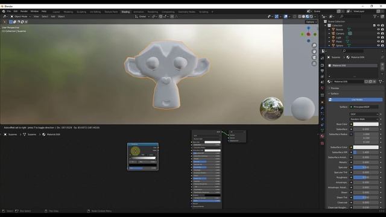The image size is (386, 217).
Task: Open the Render properties tab
Action: [322, 65]
